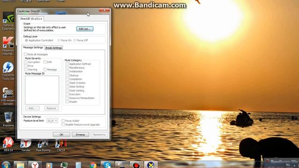
Task: Launch DAEMON Tools Lite shortcut
Action: [8, 71]
